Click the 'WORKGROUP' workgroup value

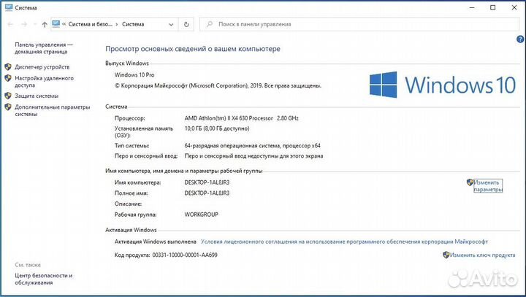(x=202, y=215)
